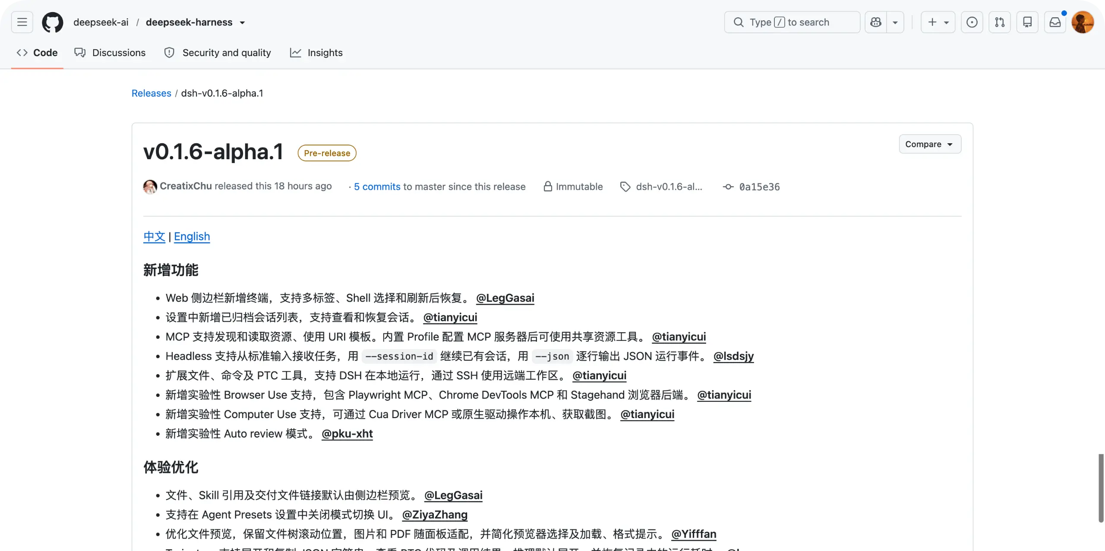Open @LegGasai mention on Web sidebar terminal item

[x=505, y=298]
